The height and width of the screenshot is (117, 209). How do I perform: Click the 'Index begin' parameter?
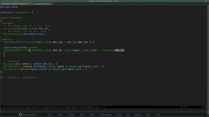tap(72, 50)
